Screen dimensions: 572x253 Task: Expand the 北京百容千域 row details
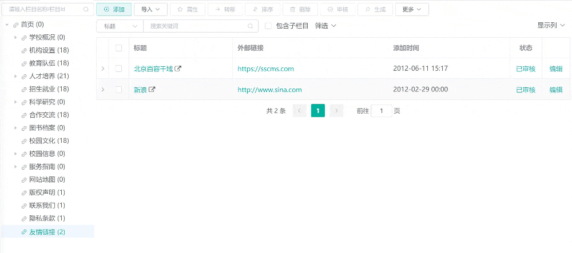[103, 69]
